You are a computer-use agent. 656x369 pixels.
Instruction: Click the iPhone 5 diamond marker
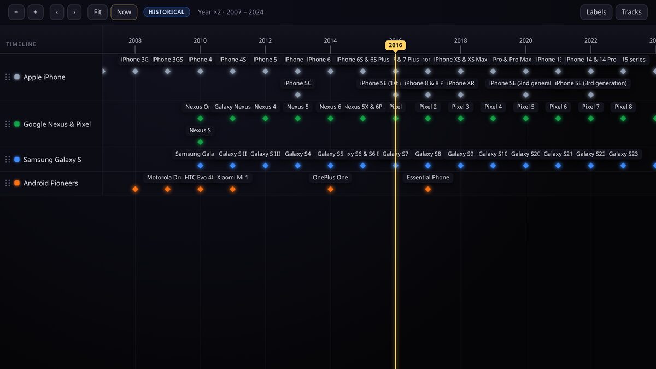point(265,71)
